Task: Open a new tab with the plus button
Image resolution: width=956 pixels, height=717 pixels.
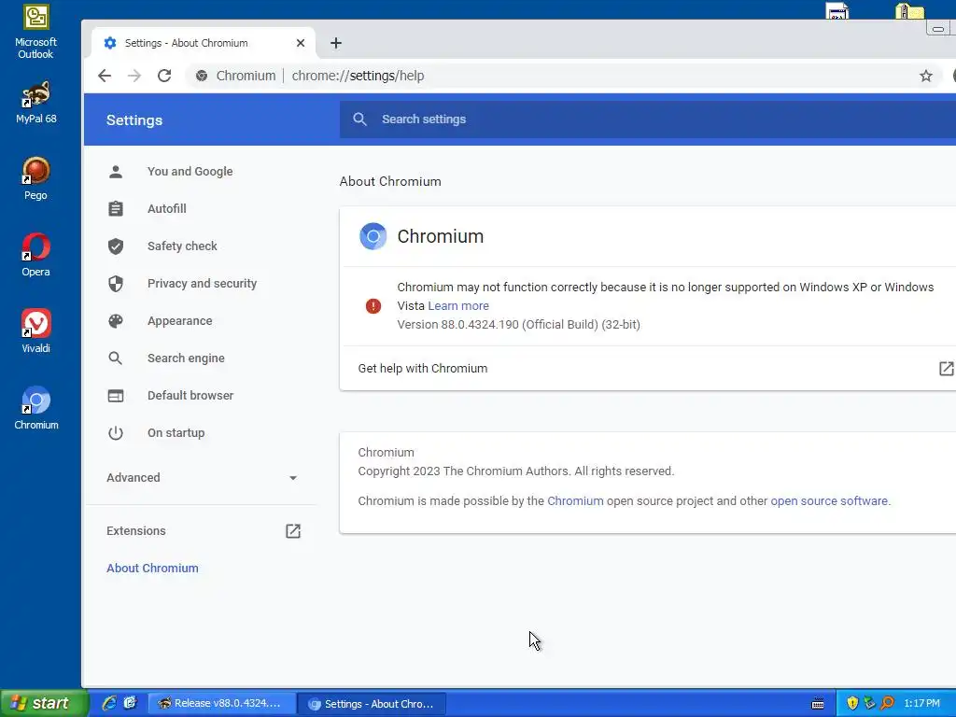Action: [336, 43]
